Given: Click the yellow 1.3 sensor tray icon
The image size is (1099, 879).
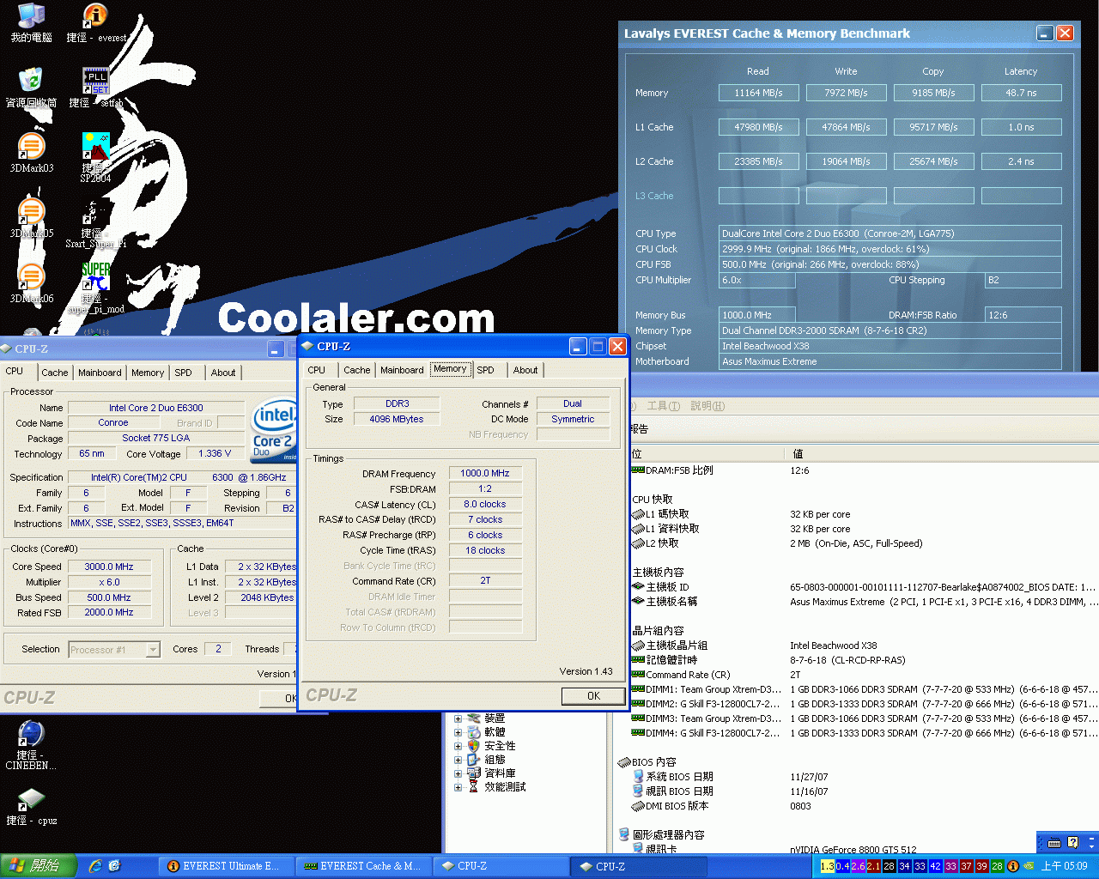Looking at the screenshot, I should click(x=827, y=866).
